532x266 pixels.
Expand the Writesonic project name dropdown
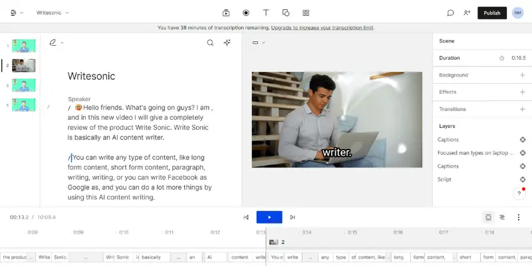(53, 13)
